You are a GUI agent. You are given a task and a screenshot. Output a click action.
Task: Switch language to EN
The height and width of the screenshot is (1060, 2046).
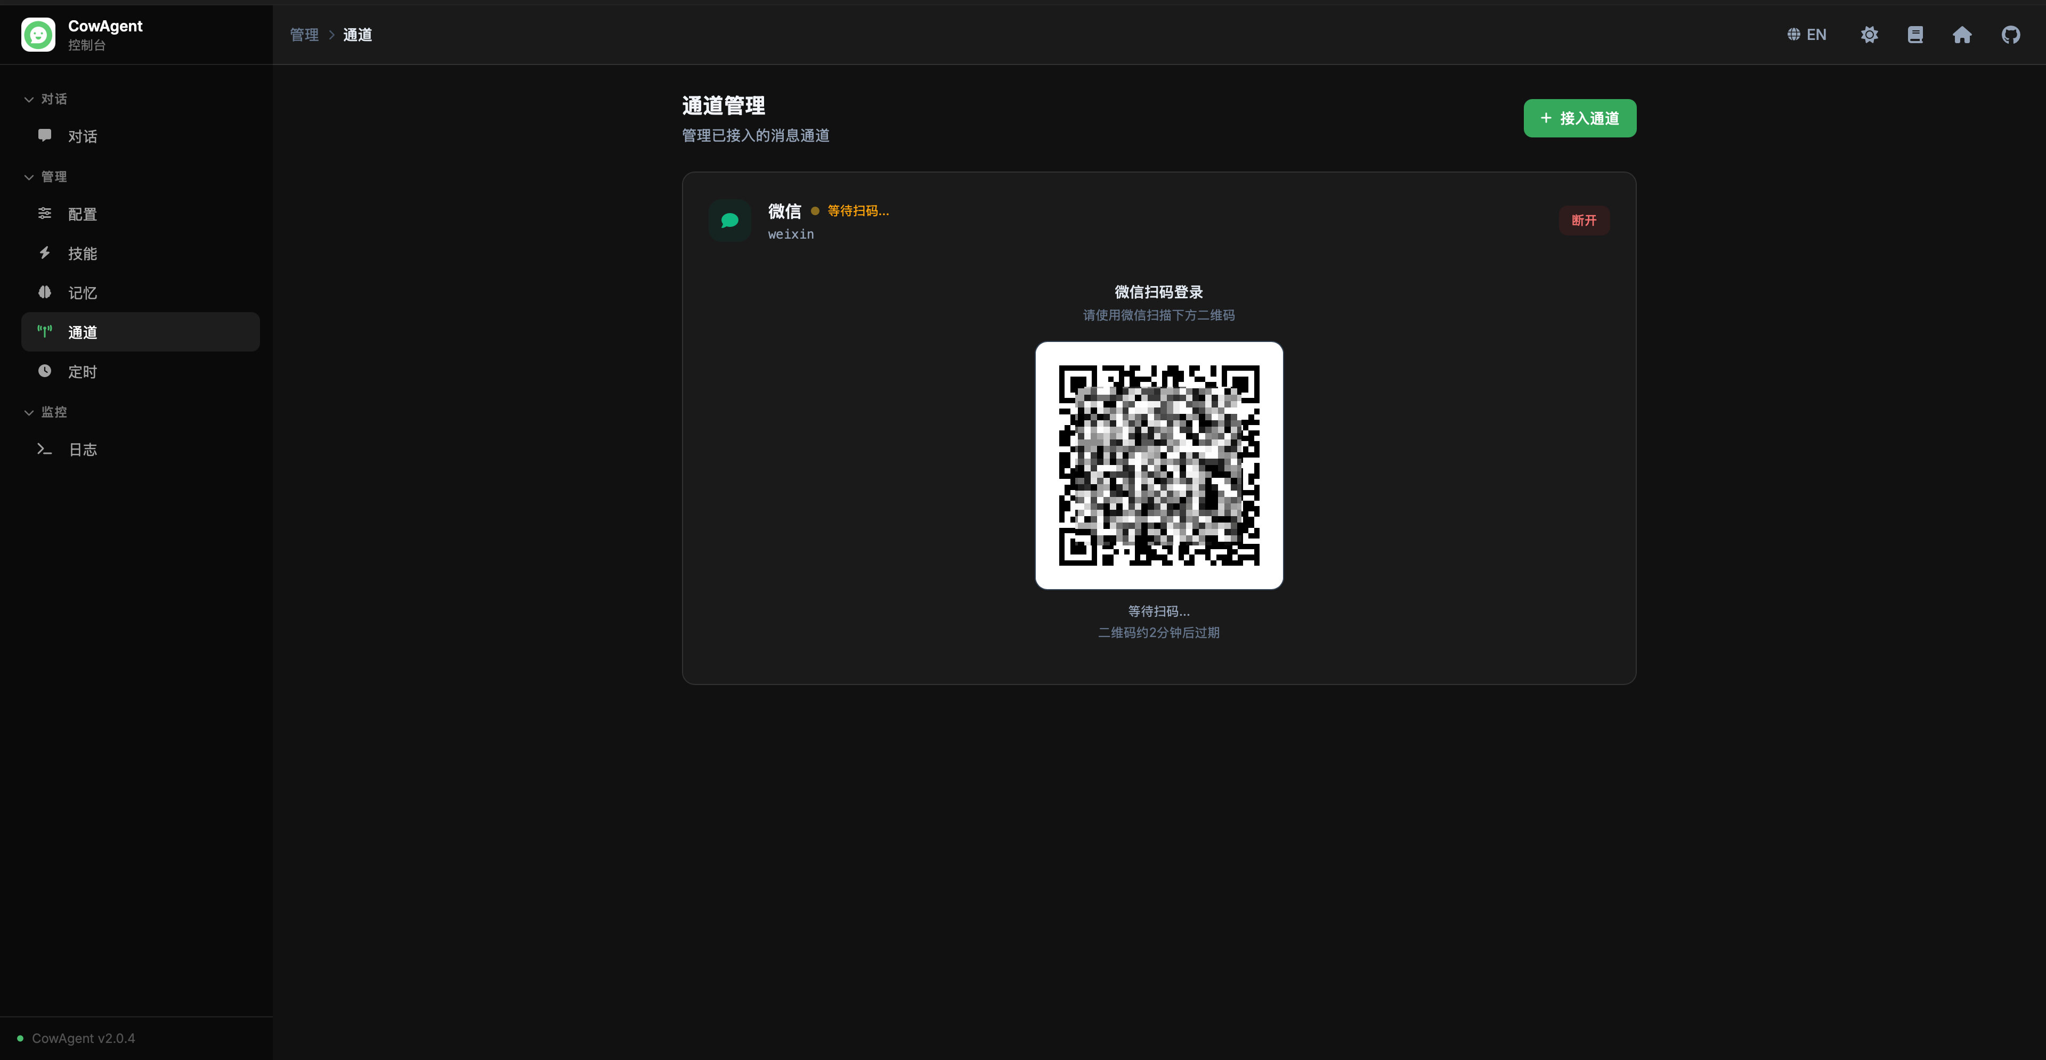point(1807,35)
